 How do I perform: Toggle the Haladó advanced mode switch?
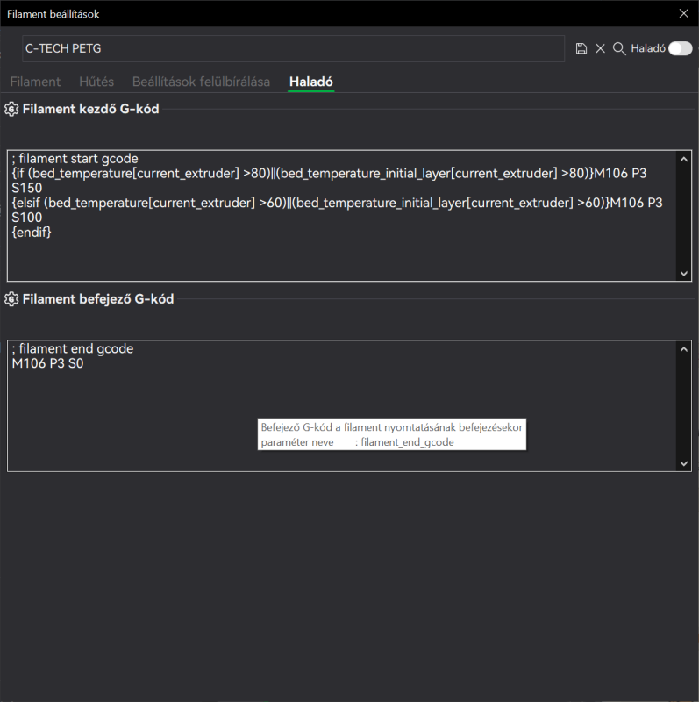click(681, 48)
